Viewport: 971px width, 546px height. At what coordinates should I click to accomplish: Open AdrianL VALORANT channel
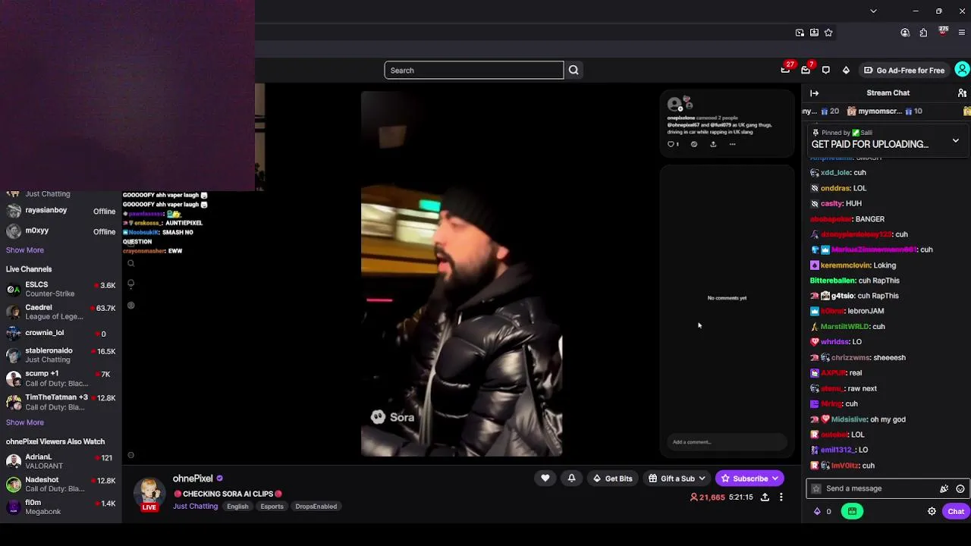(x=61, y=461)
